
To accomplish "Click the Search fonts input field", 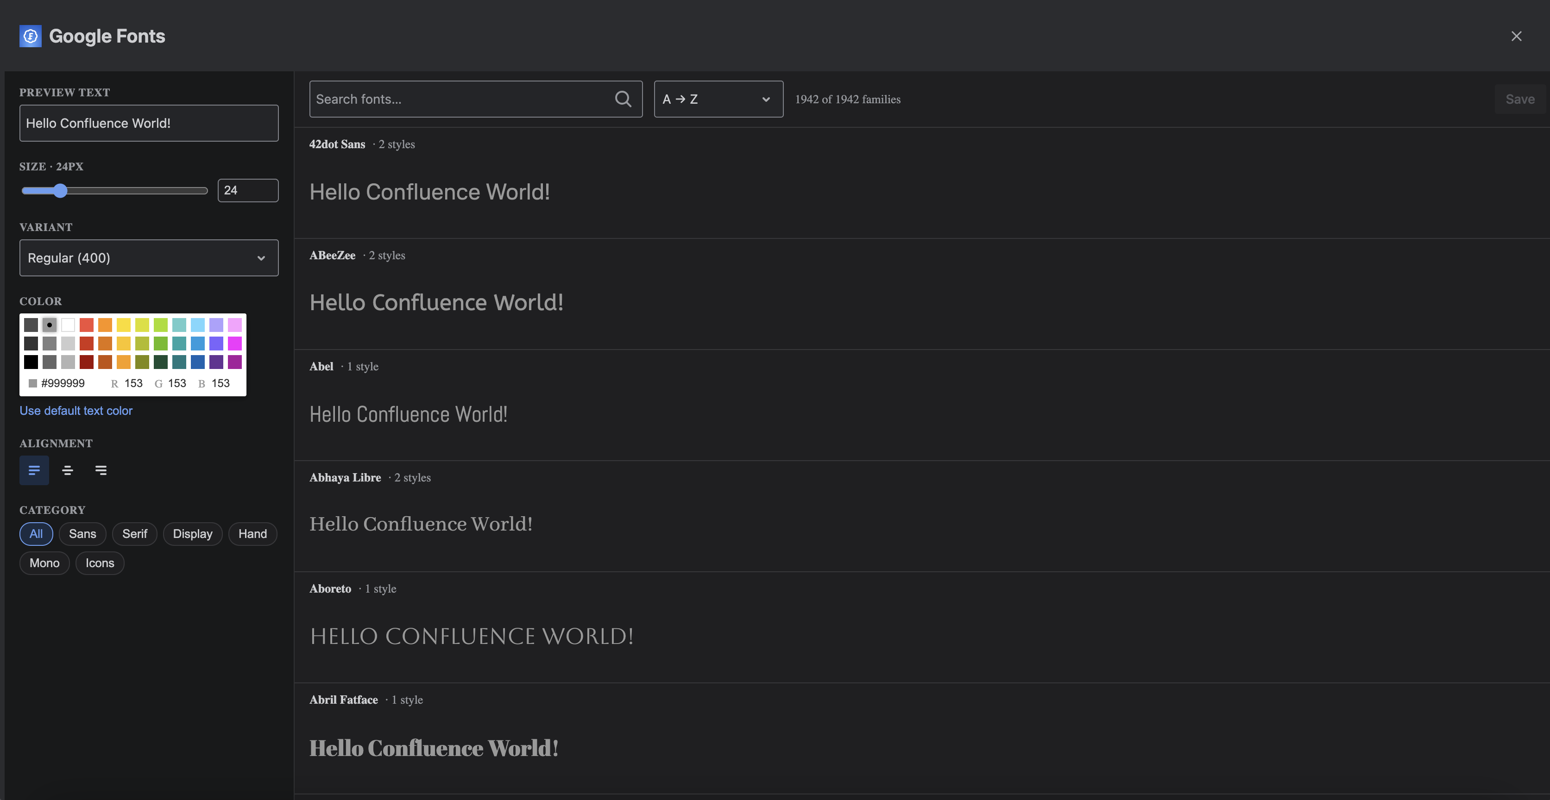I will click(475, 99).
